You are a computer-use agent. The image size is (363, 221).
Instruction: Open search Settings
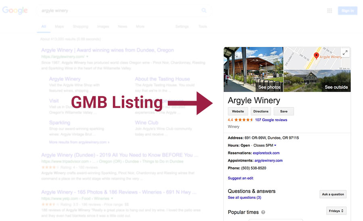pos(182,26)
